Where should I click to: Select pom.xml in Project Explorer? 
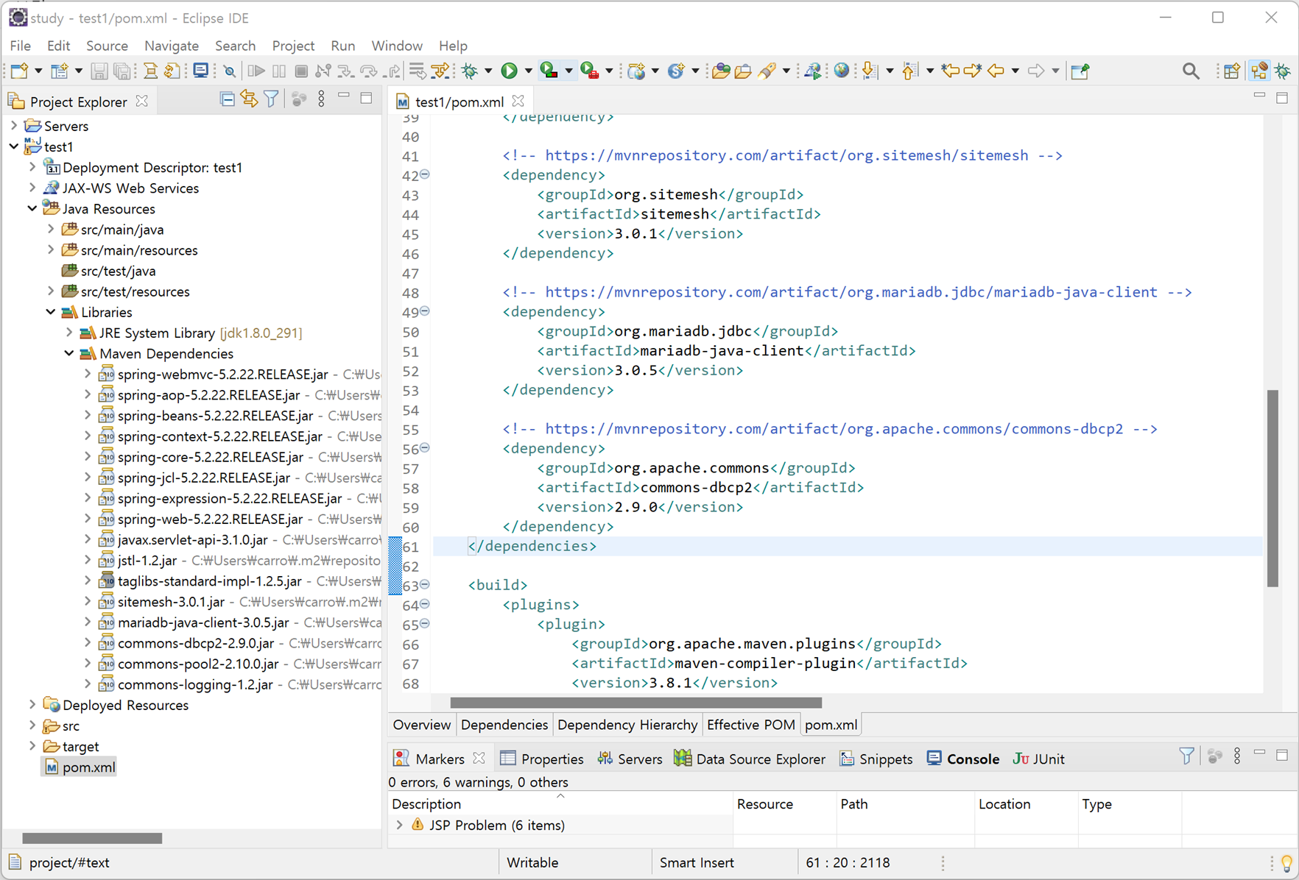pos(80,767)
